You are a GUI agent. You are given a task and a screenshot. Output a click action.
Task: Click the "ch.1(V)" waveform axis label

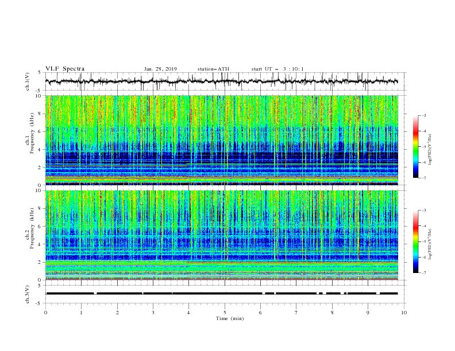click(x=28, y=81)
